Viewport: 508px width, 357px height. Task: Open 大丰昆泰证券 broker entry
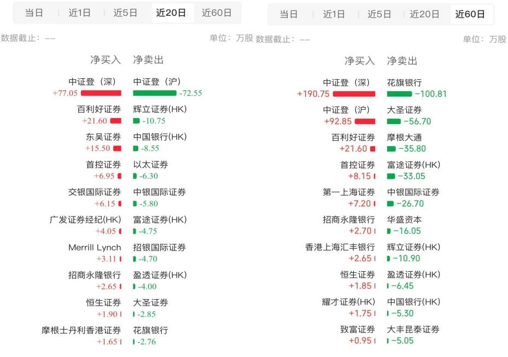click(413, 329)
